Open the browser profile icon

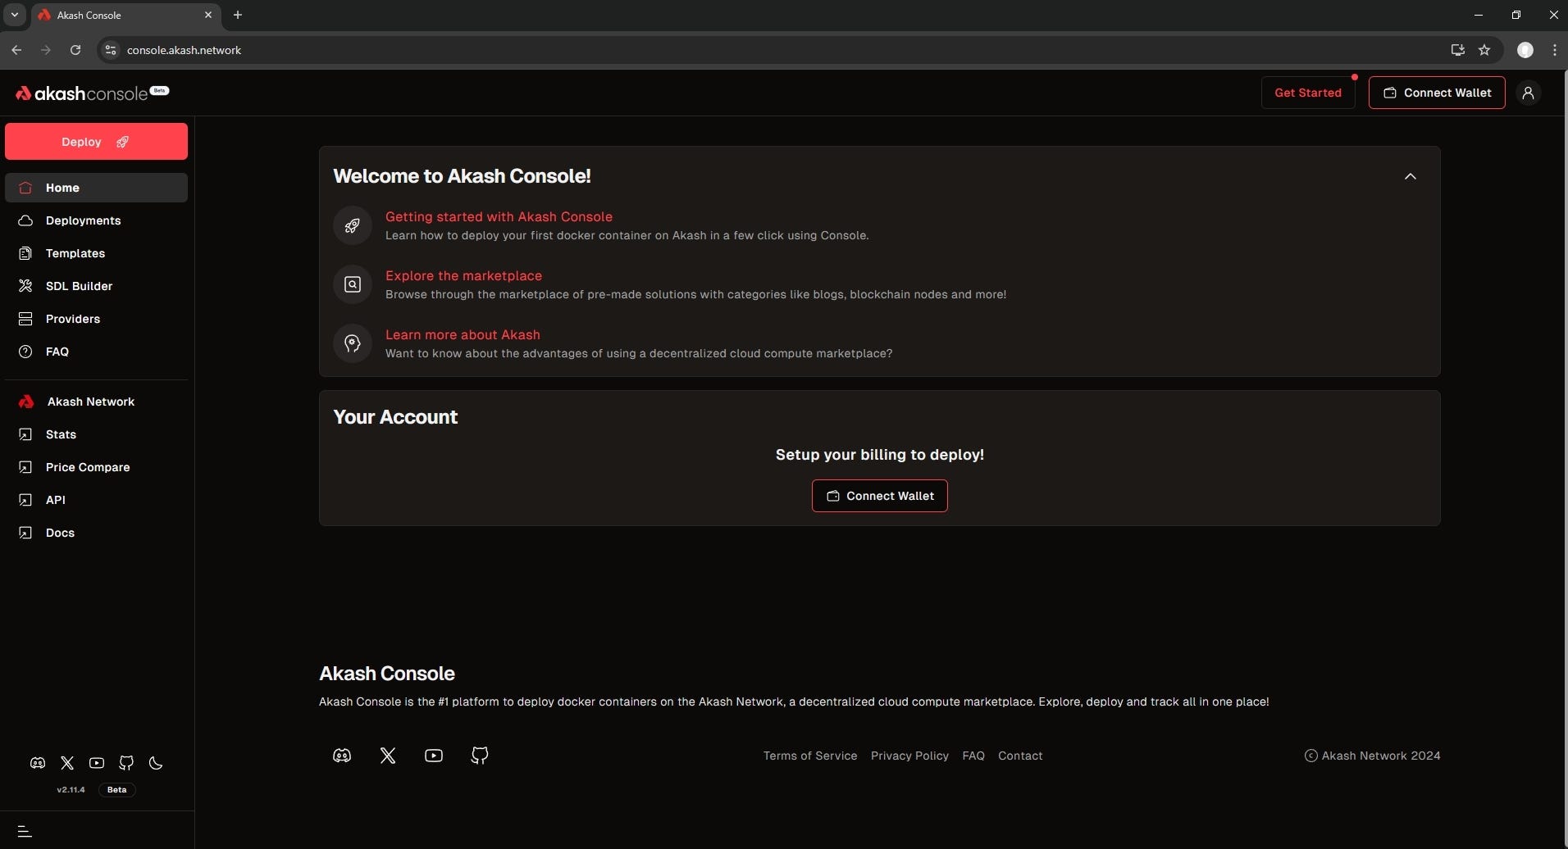point(1525,50)
